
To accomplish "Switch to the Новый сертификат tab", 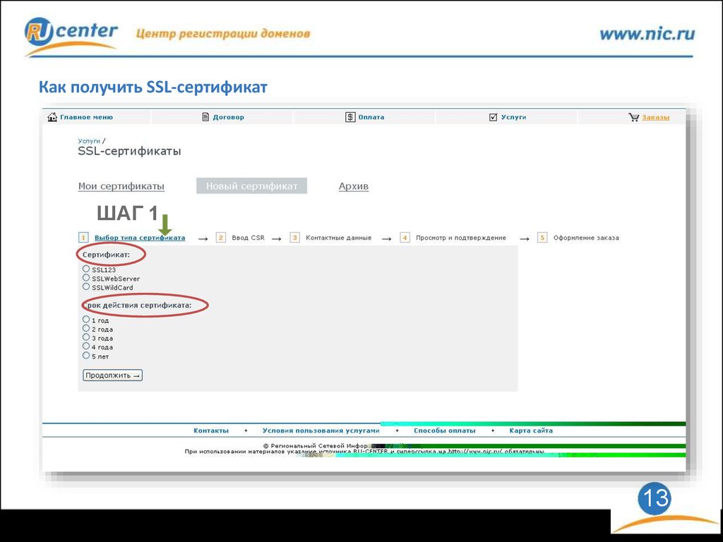I will pos(252,186).
